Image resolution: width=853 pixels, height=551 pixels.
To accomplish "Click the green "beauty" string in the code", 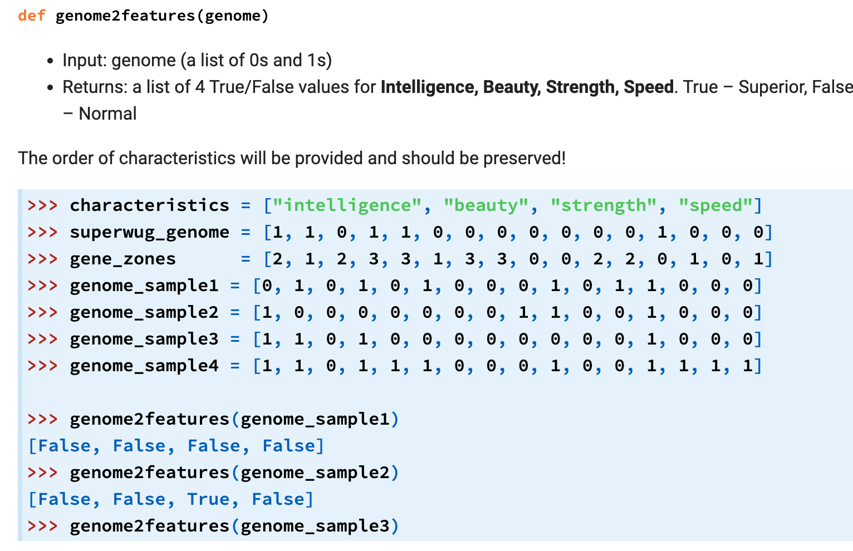I will coord(486,205).
